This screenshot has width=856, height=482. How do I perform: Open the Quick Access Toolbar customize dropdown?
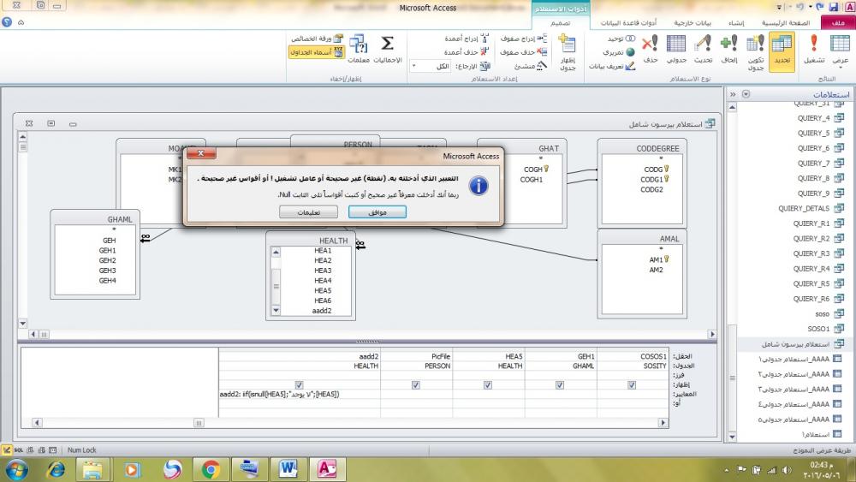click(x=779, y=7)
